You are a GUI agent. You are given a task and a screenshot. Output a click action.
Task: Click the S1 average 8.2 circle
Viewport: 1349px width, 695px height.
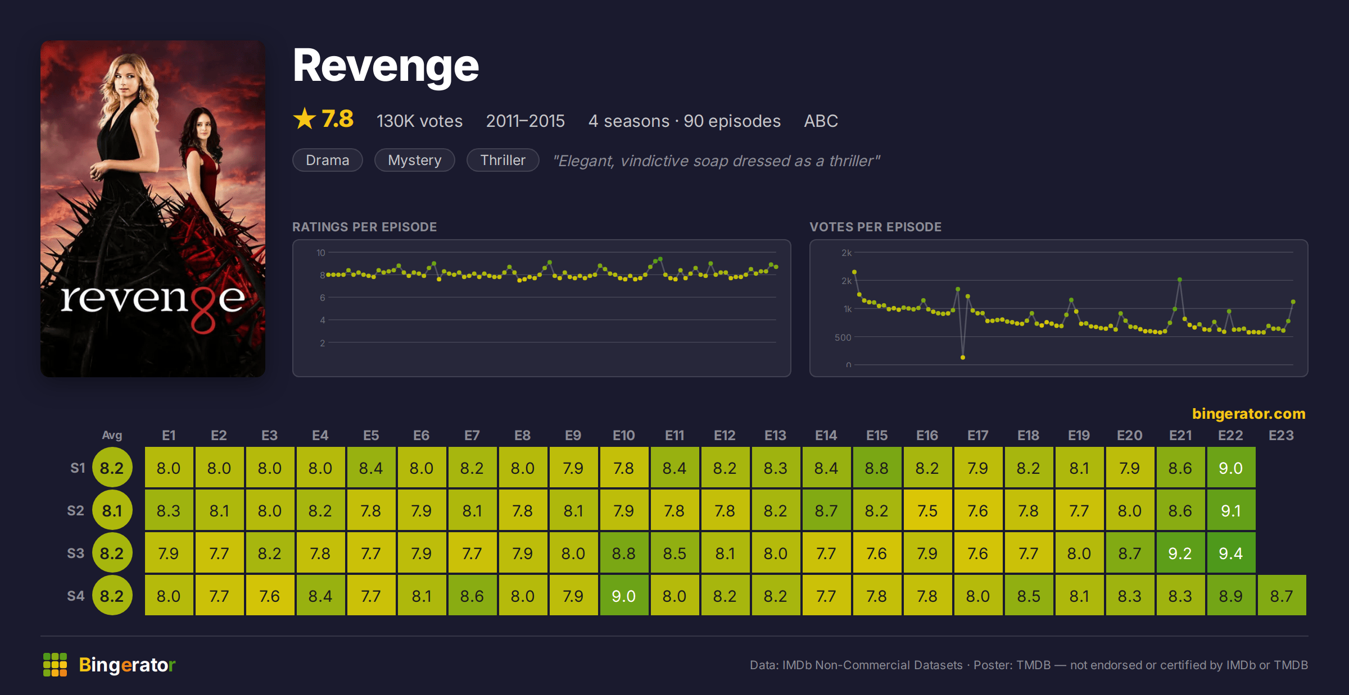point(112,468)
